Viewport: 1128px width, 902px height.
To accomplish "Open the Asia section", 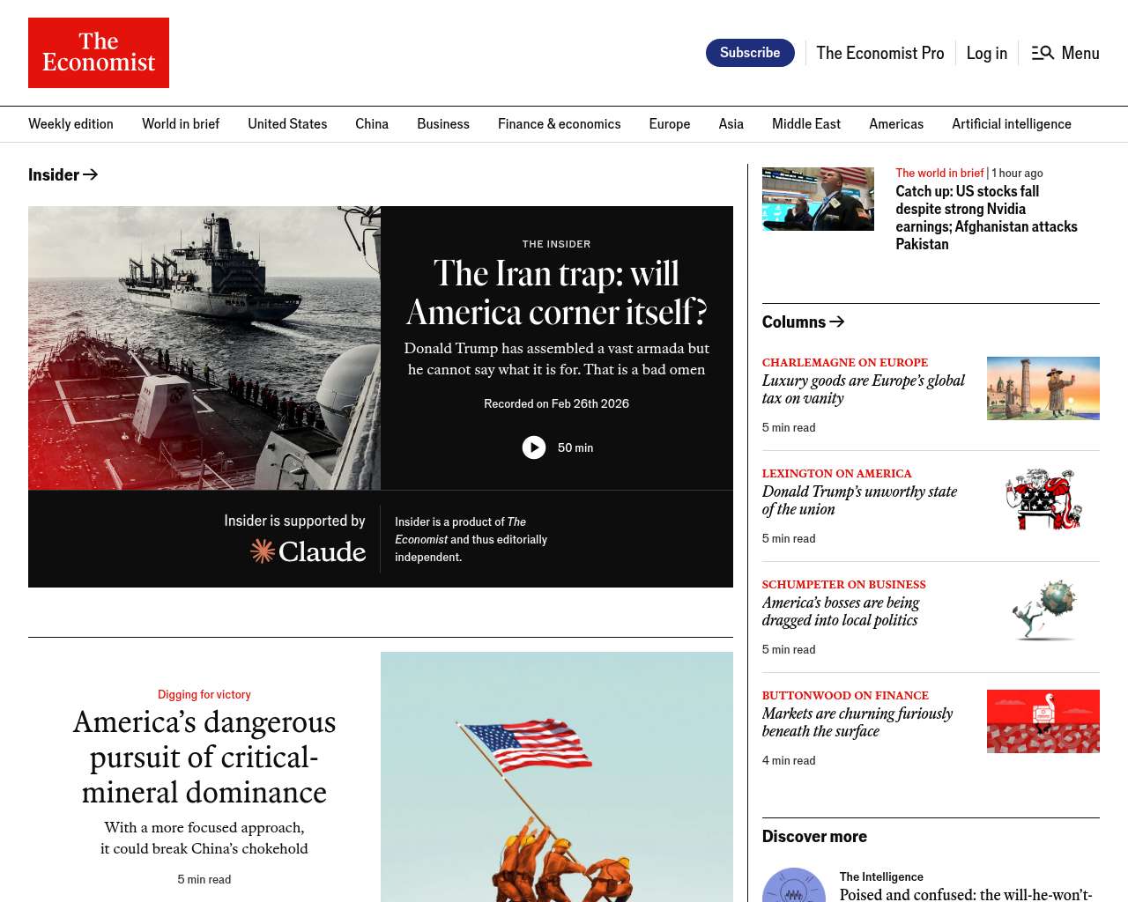I will point(731,124).
